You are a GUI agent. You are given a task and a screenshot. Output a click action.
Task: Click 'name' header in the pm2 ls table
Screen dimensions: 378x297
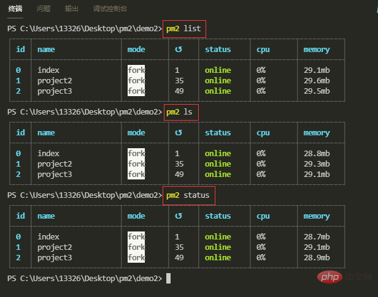click(46, 133)
